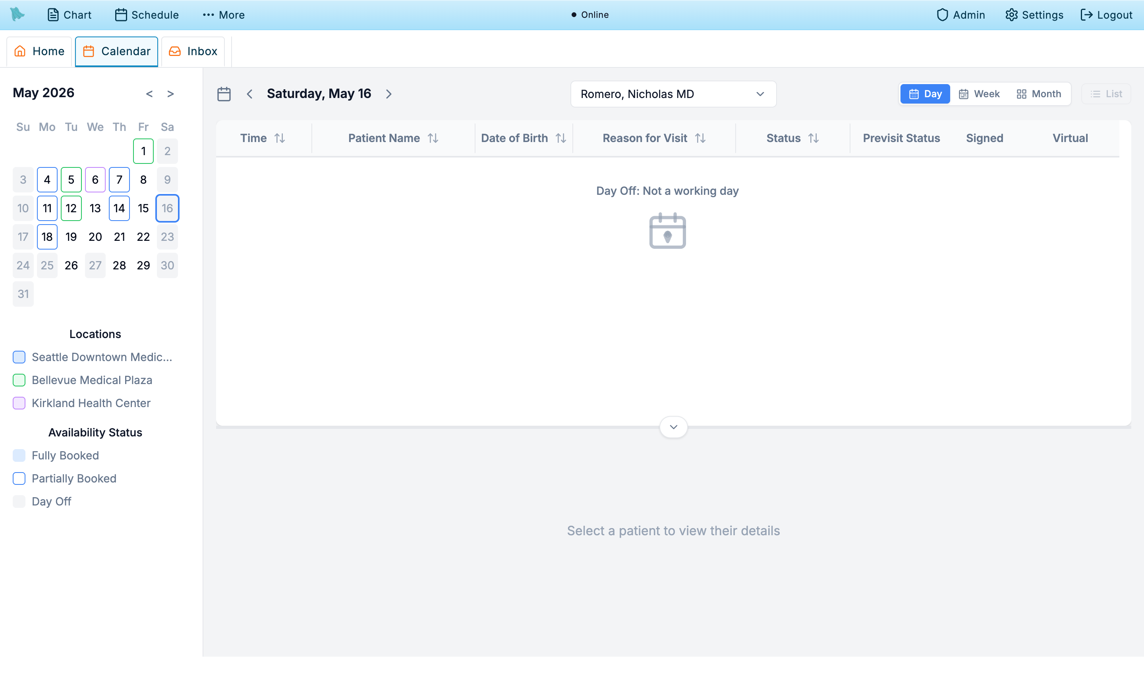Go to previous month in mini calendar

coord(149,94)
